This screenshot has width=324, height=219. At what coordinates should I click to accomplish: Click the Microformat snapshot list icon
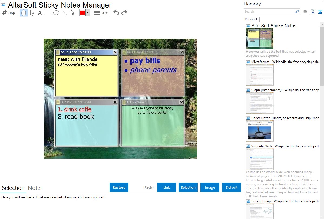pyautogui.click(x=248, y=62)
